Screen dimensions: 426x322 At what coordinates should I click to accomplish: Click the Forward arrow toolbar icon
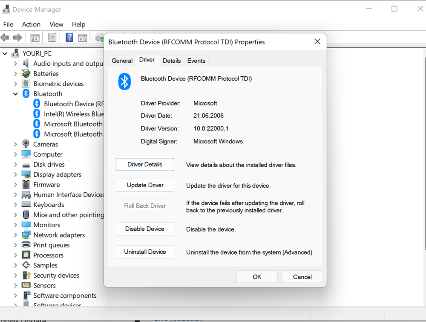tap(17, 38)
